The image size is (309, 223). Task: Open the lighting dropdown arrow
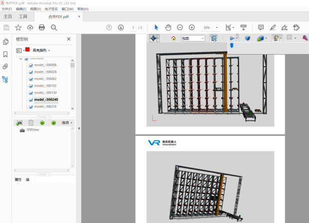[280, 38]
